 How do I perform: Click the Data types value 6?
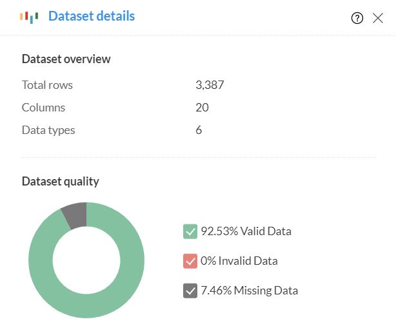click(199, 130)
